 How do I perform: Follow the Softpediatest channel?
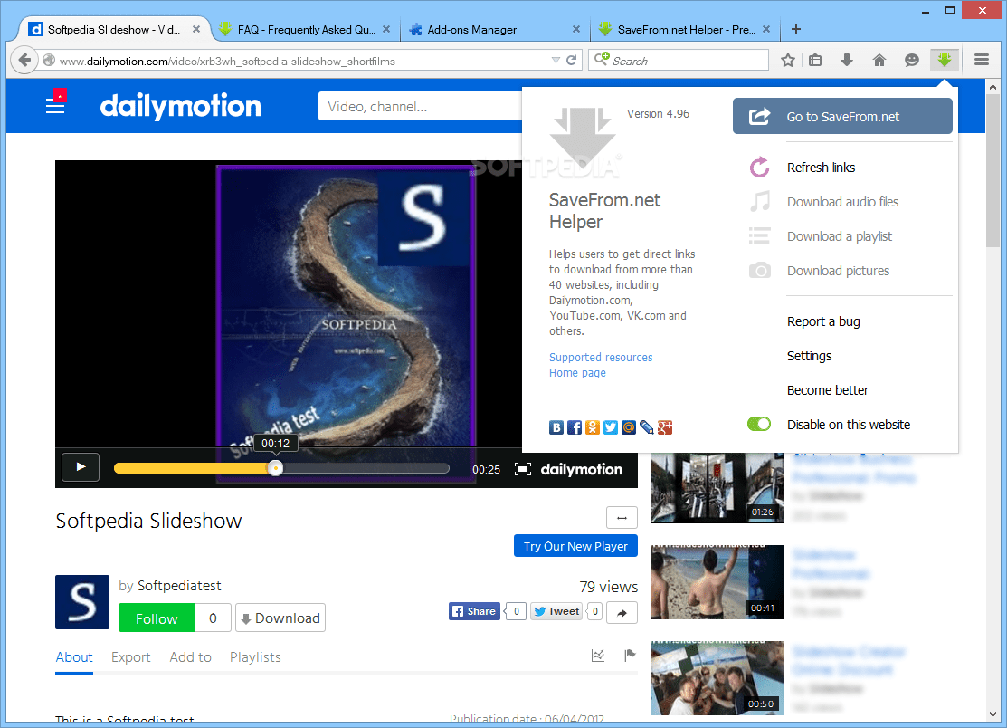[157, 618]
